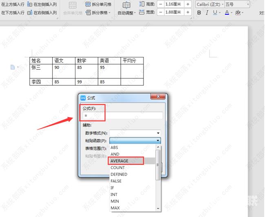Click 张三's 语文 score 90
Image resolution: width=265 pixels, height=217 pixels.
[x=64, y=71]
